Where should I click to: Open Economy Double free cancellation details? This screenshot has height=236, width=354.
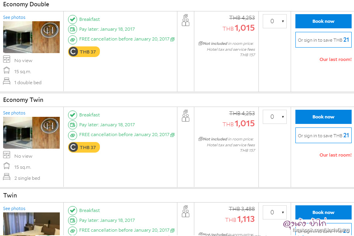click(124, 39)
